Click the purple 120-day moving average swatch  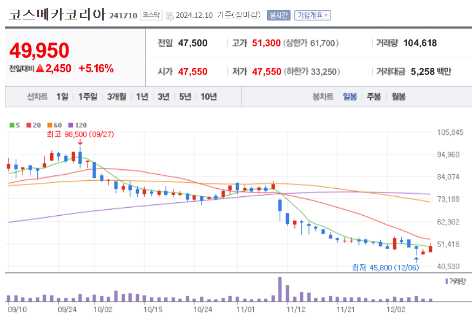[71, 125]
